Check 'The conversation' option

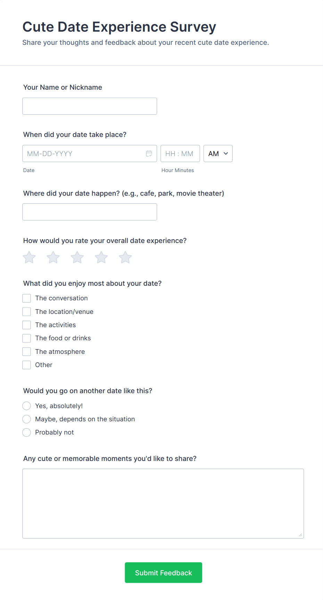26,298
